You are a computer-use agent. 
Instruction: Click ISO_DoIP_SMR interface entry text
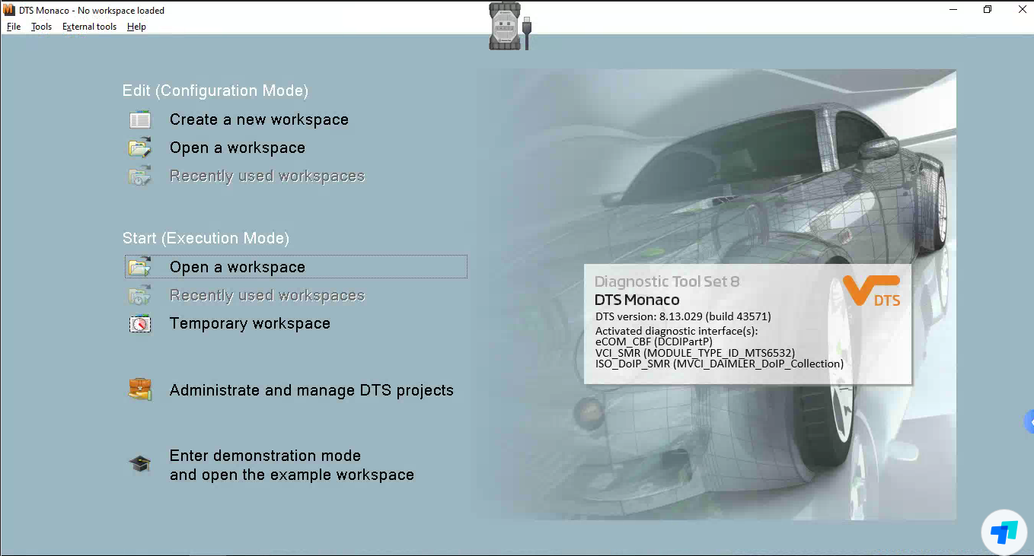point(719,364)
